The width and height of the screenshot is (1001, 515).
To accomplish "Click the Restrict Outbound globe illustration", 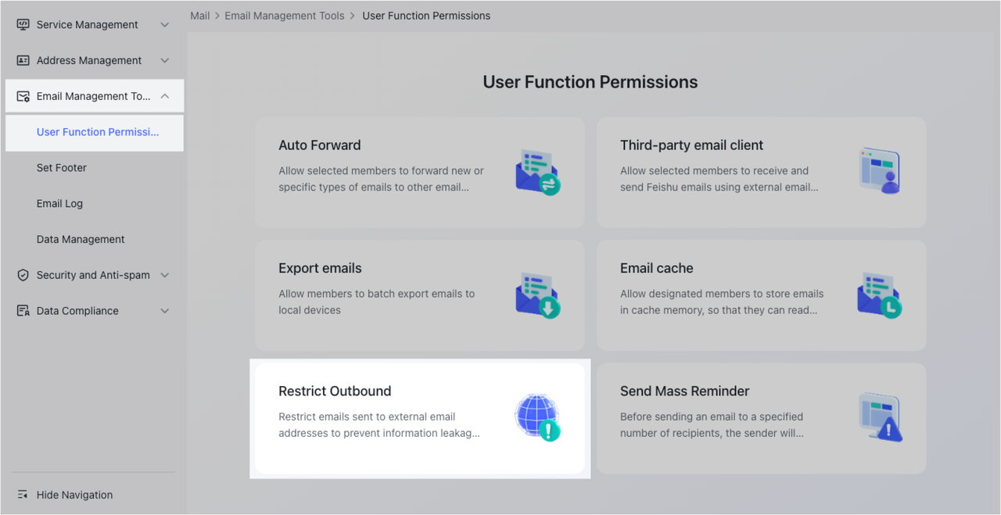I will [x=537, y=417].
